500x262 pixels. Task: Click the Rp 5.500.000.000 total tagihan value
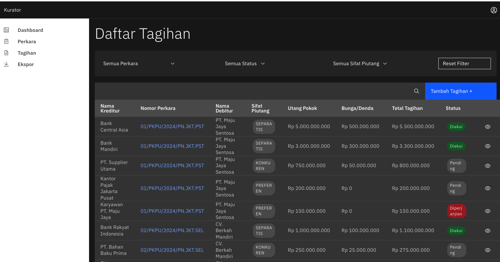(x=413, y=126)
